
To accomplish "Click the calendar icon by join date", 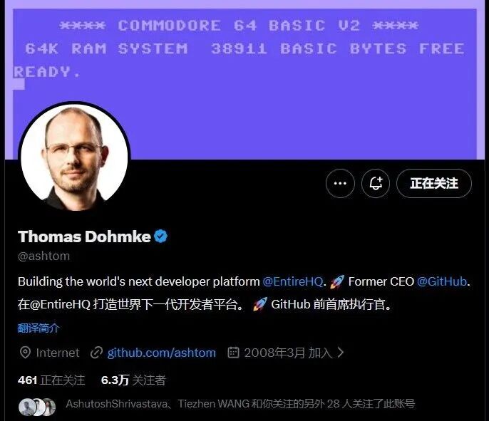I will (x=233, y=353).
